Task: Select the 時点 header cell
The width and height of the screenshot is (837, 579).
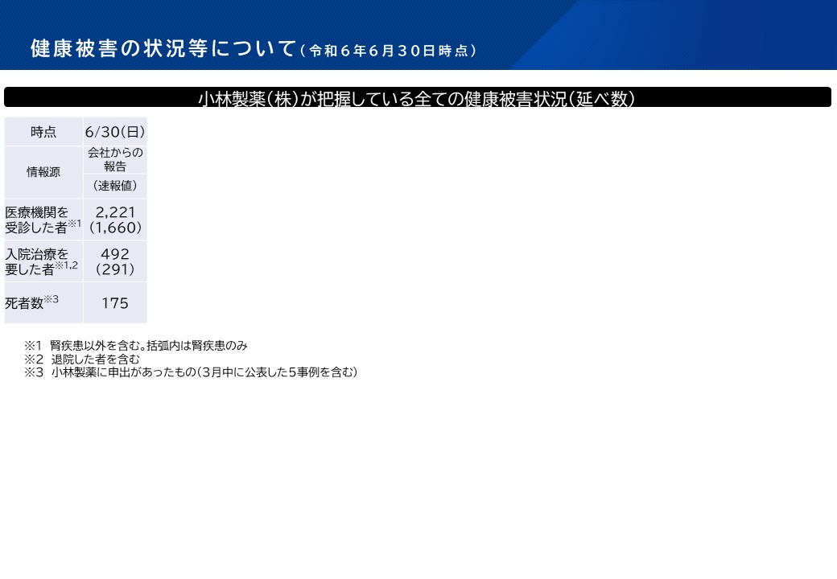Action: (43, 132)
